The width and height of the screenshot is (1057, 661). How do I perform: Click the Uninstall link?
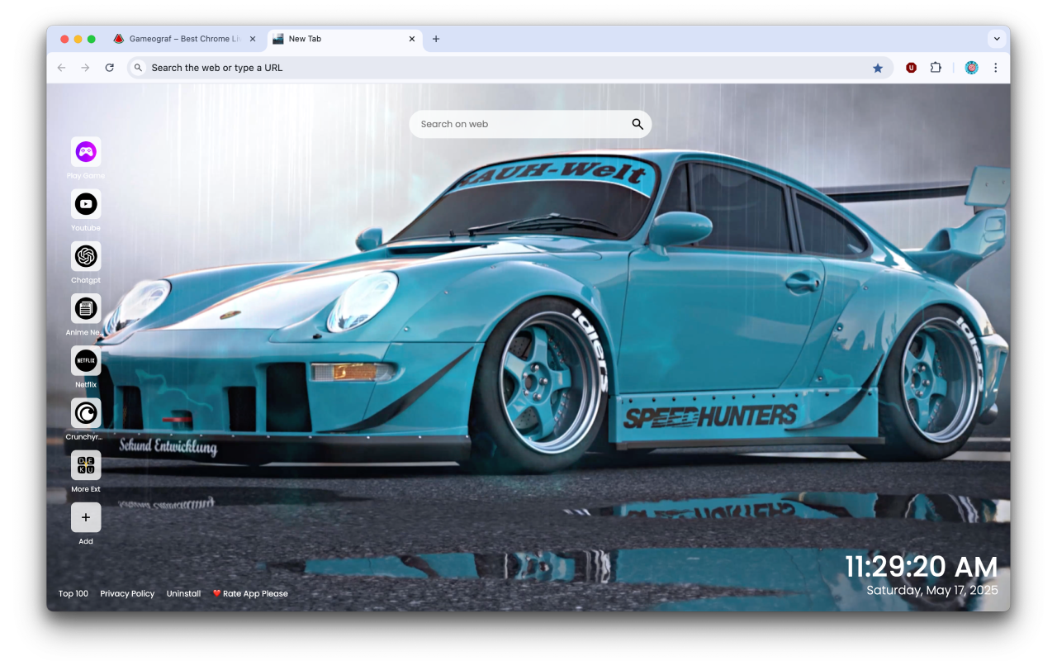point(183,593)
